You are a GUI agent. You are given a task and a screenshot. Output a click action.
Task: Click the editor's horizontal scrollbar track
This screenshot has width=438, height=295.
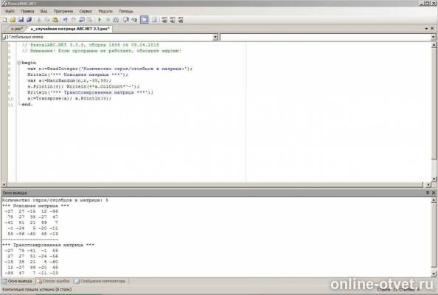pyautogui.click(x=215, y=184)
